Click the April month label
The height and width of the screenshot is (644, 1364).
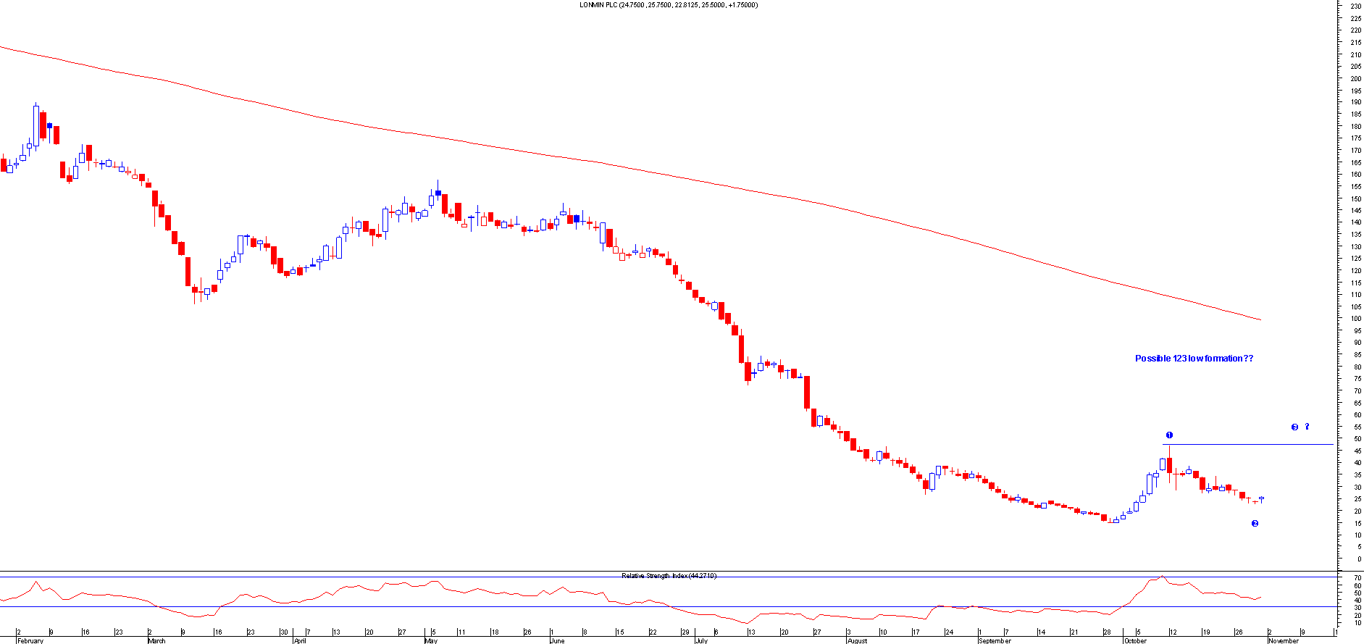pyautogui.click(x=300, y=640)
